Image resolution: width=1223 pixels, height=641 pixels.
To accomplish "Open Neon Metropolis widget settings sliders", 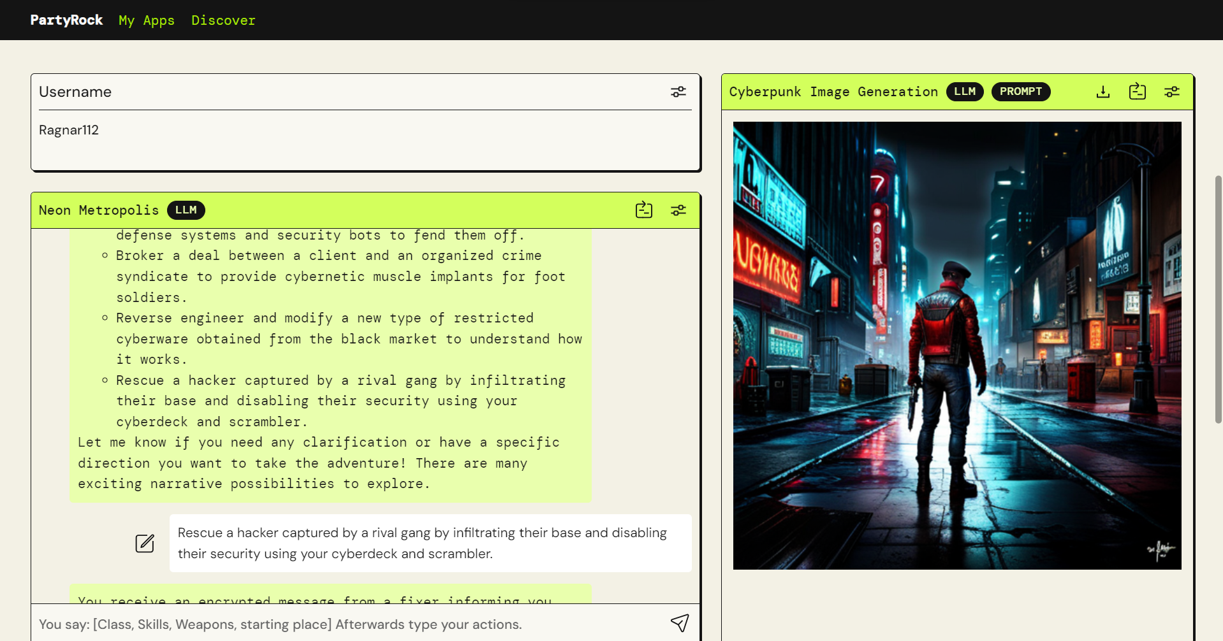I will (678, 210).
